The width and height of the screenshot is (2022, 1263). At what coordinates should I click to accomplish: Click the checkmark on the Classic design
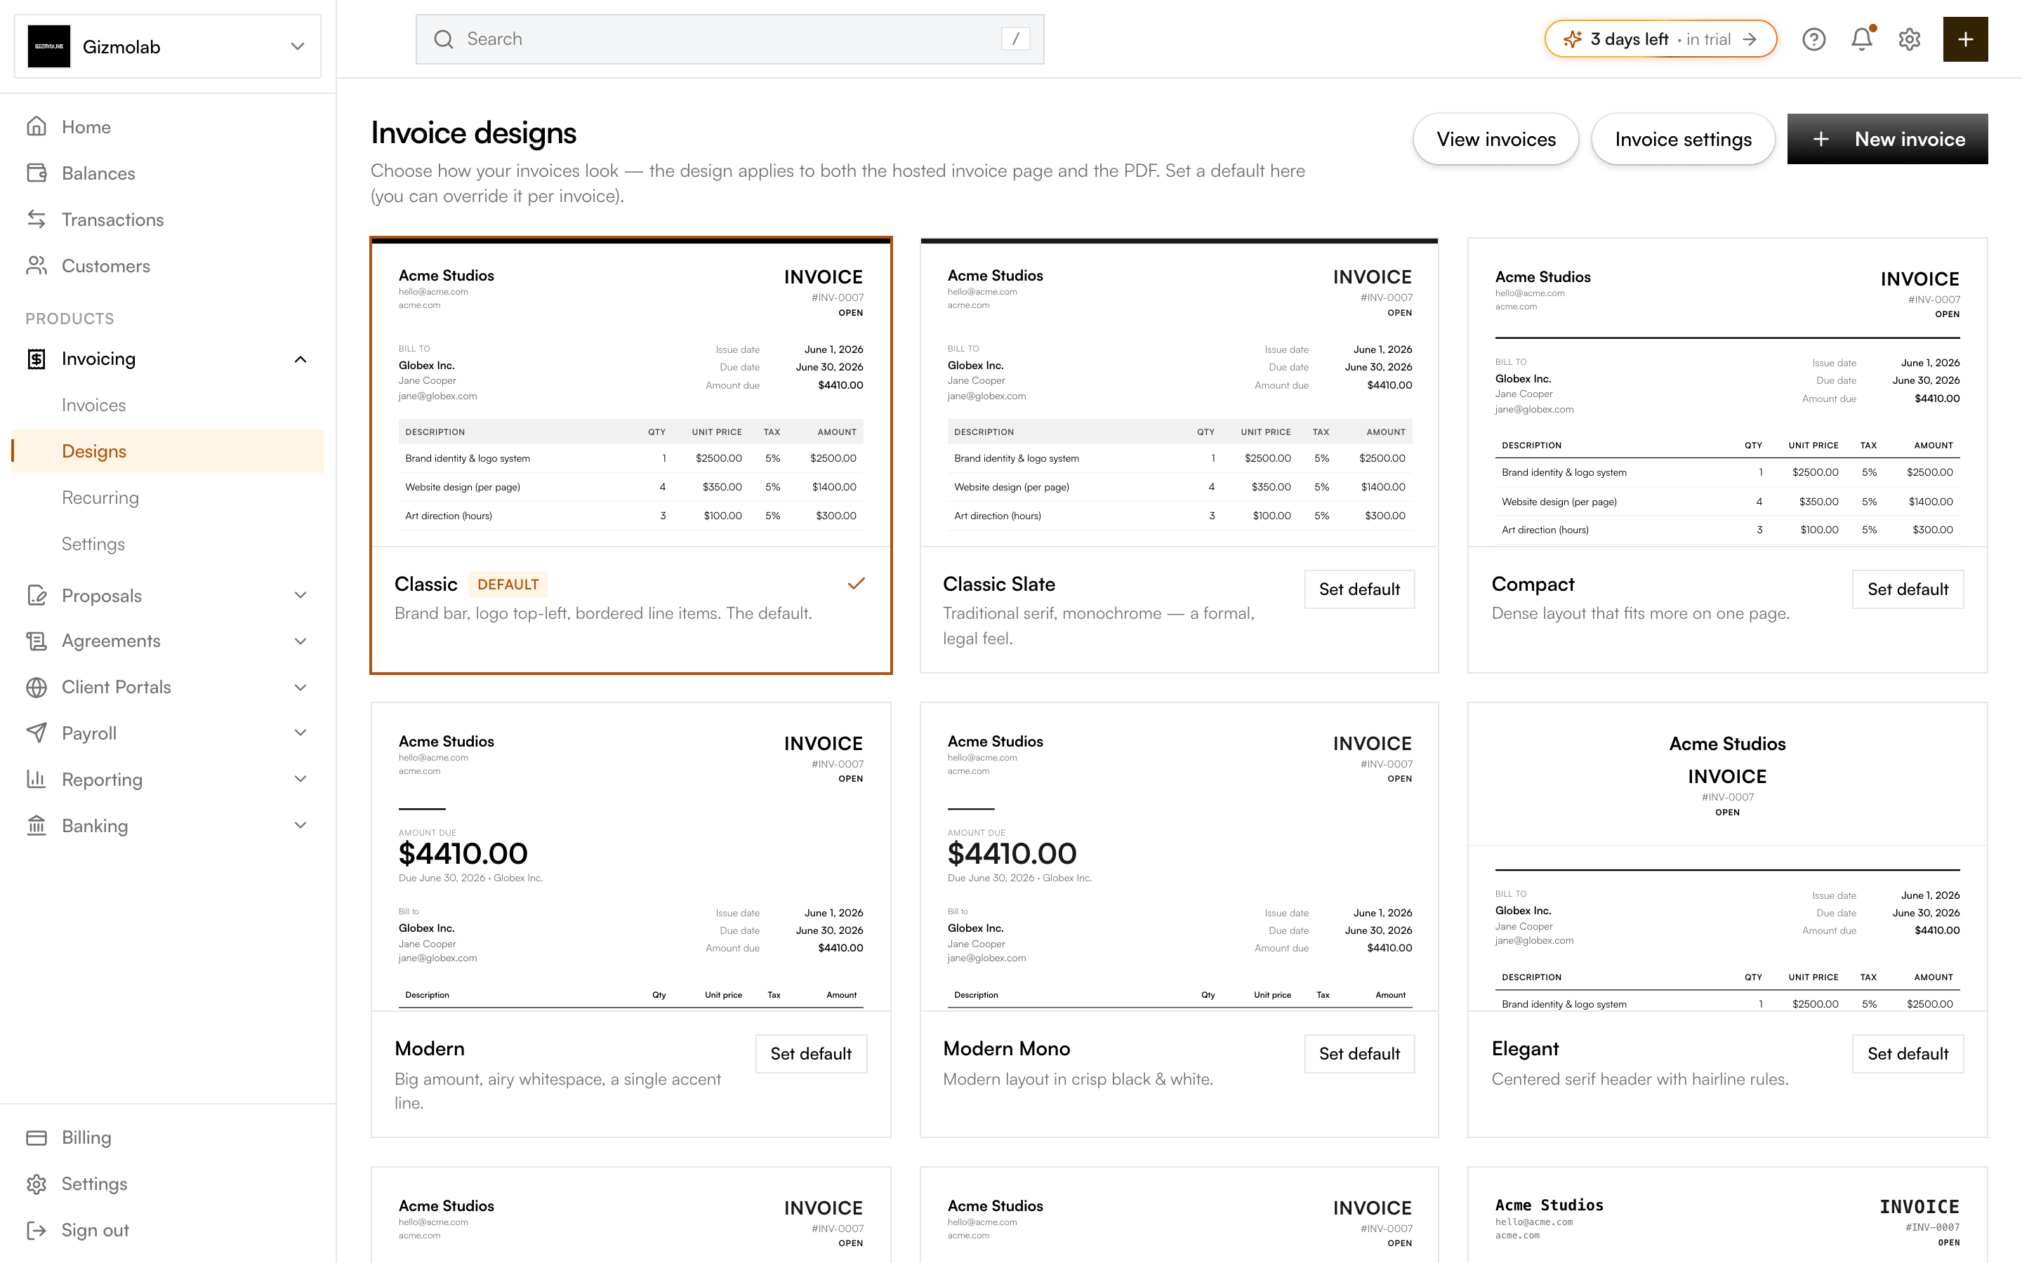(x=856, y=583)
